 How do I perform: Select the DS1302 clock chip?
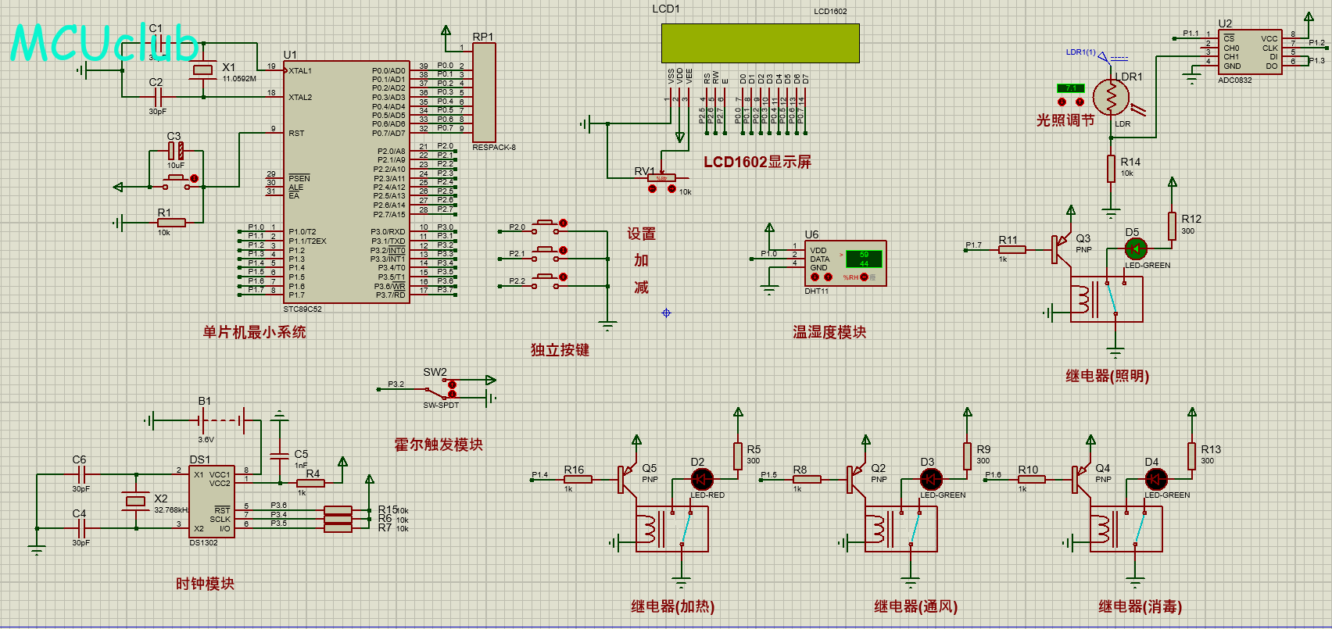(211, 501)
